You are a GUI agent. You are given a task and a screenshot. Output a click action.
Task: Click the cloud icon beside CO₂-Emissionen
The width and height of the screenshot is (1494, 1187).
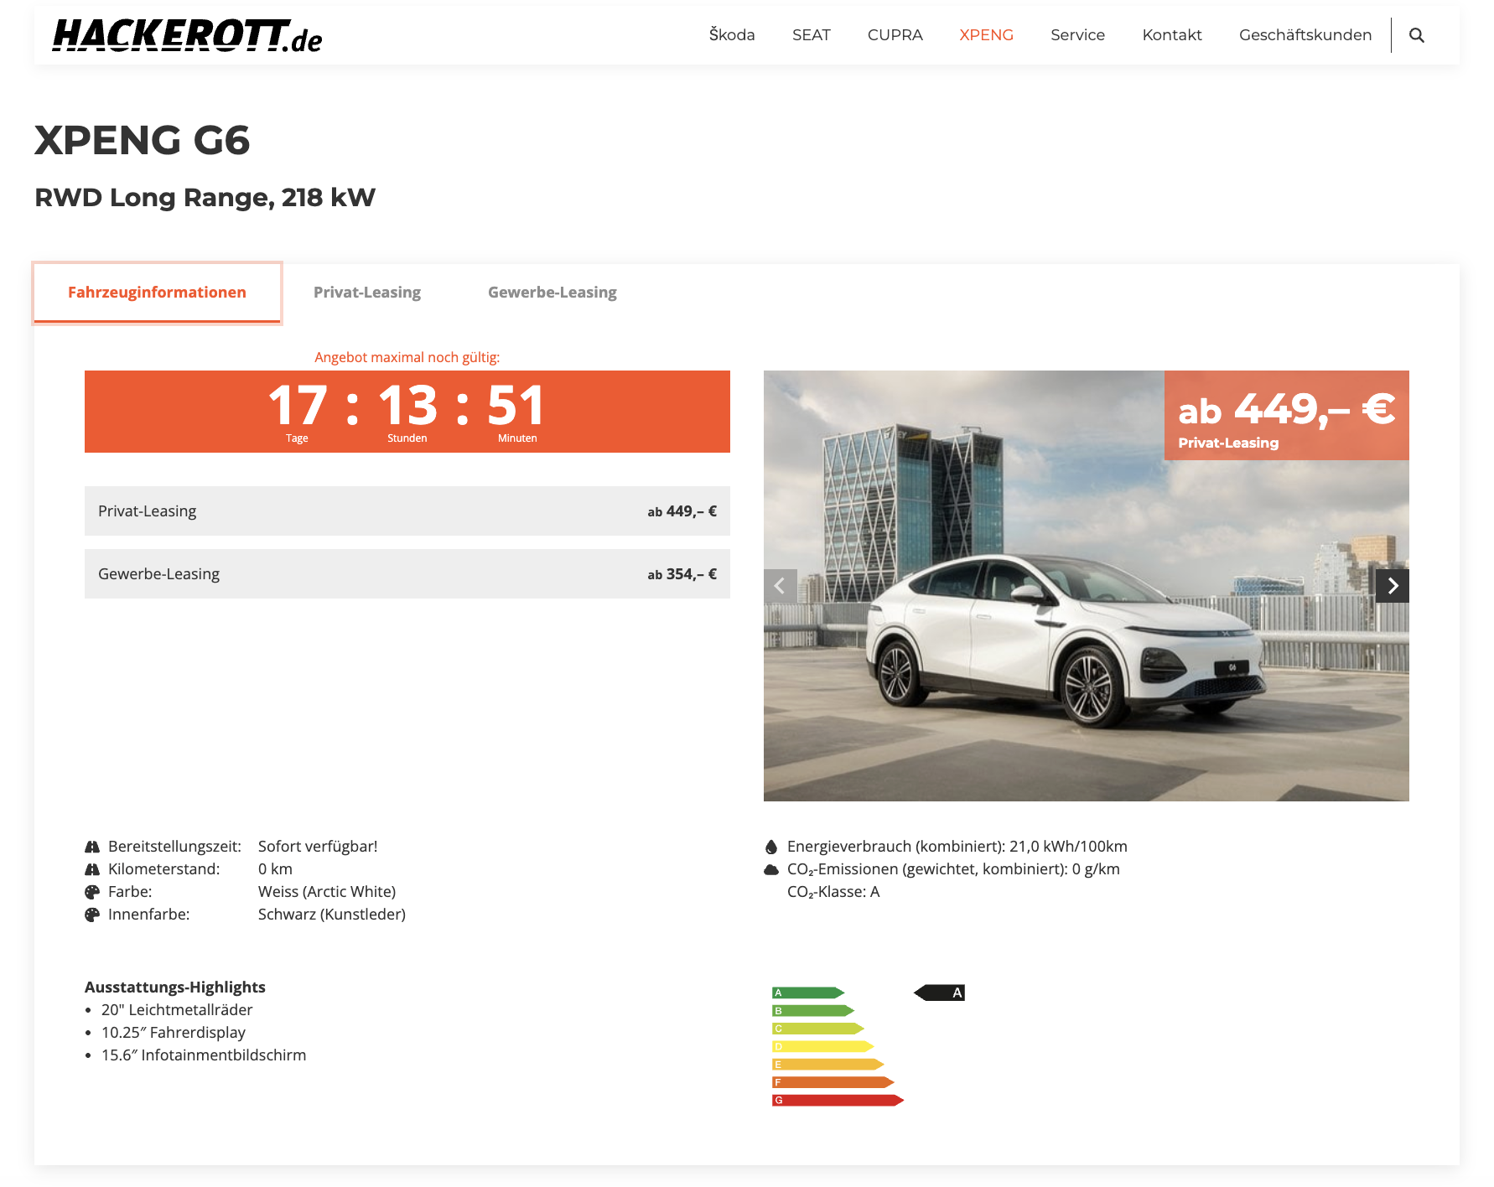pos(771,869)
